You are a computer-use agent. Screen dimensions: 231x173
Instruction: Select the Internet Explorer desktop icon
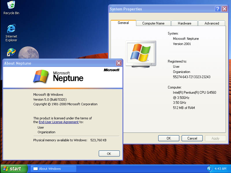click(11, 33)
